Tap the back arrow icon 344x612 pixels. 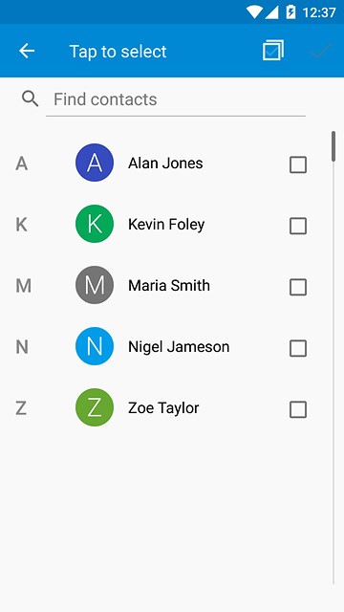27,51
